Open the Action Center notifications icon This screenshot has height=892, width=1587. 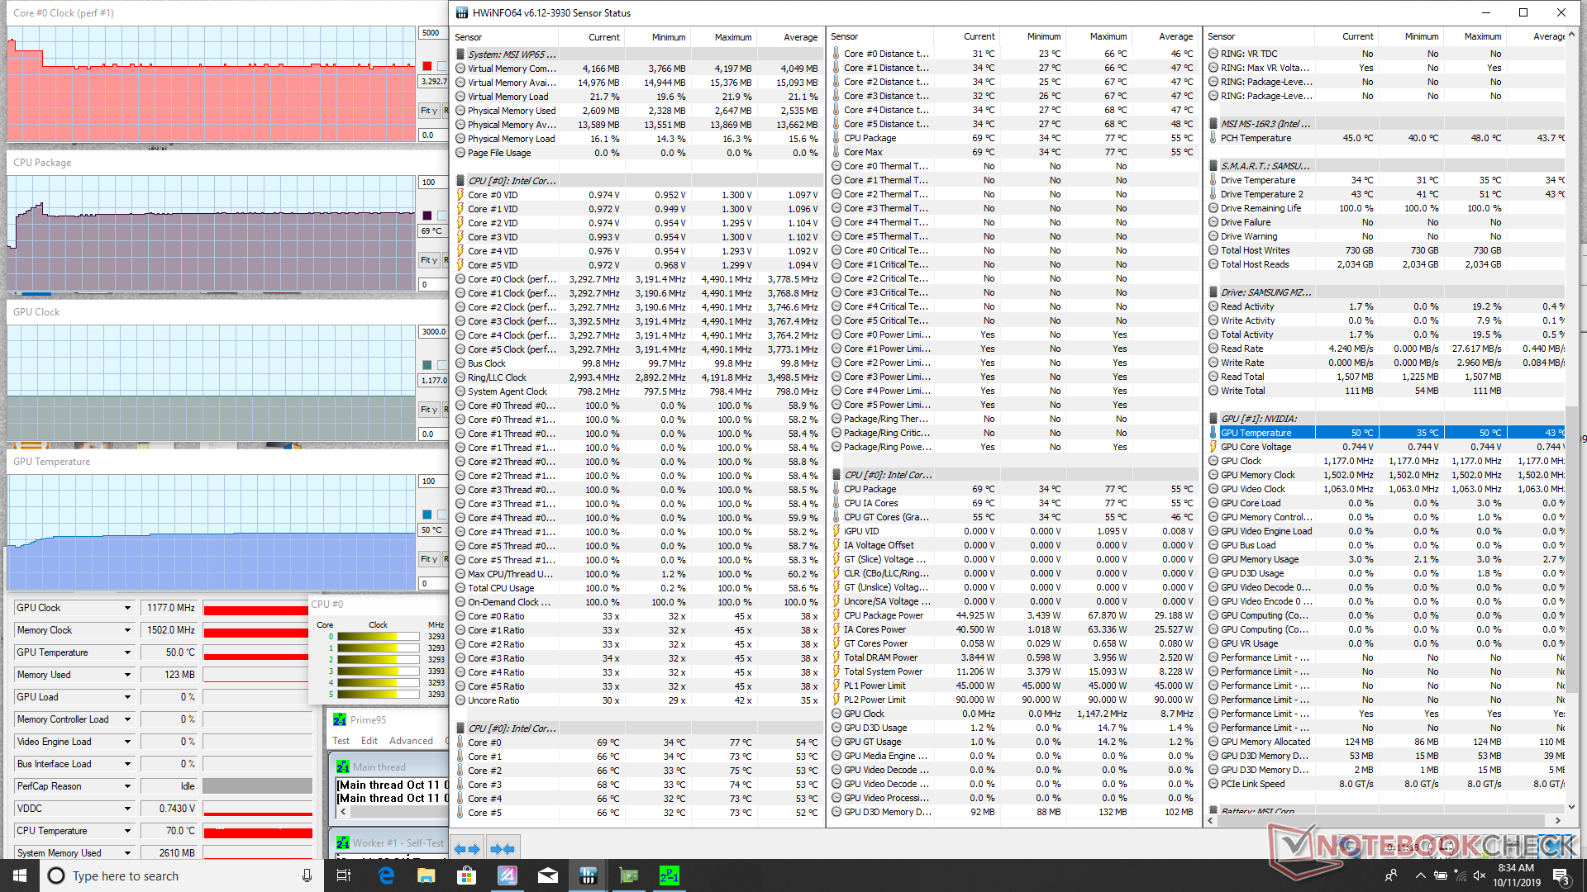pos(1561,875)
